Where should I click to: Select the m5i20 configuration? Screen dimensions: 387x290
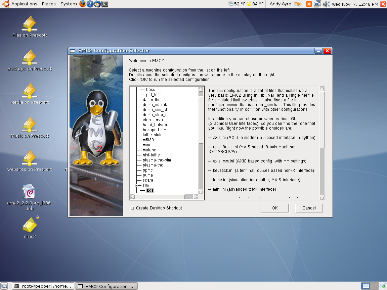pos(148,140)
